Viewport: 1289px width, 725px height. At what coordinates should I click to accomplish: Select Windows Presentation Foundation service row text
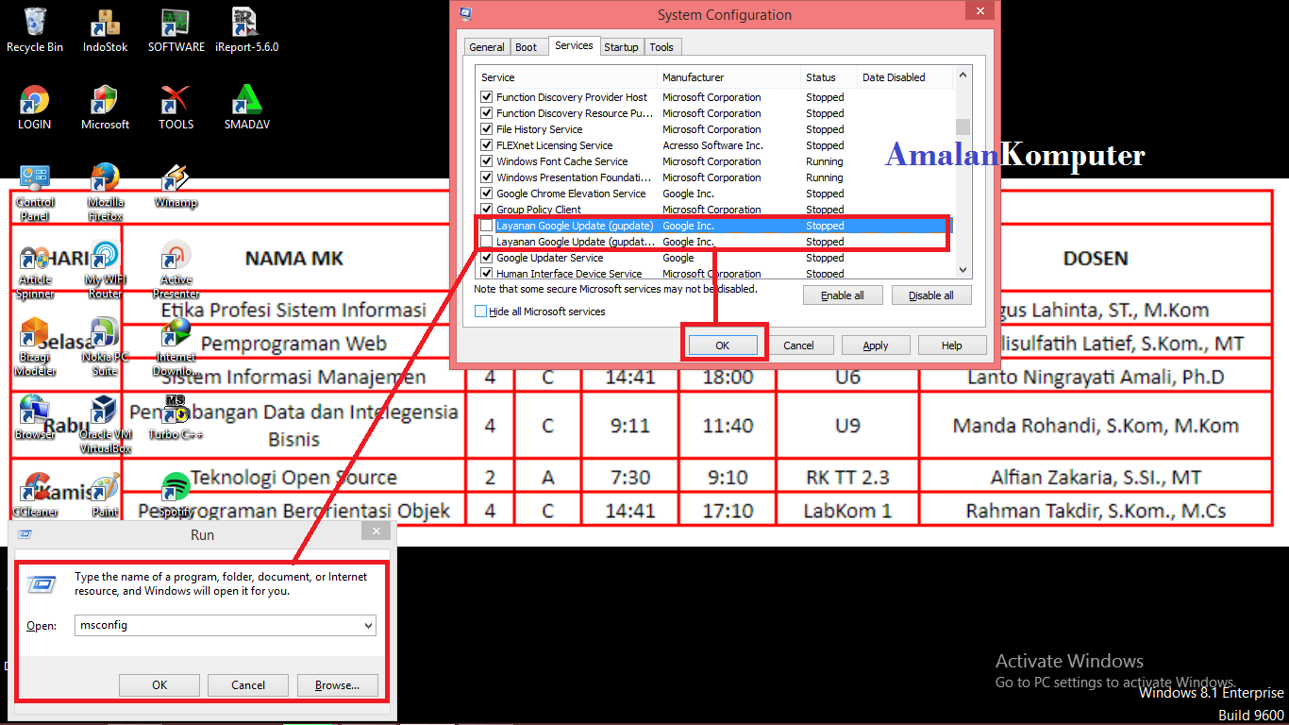point(574,177)
